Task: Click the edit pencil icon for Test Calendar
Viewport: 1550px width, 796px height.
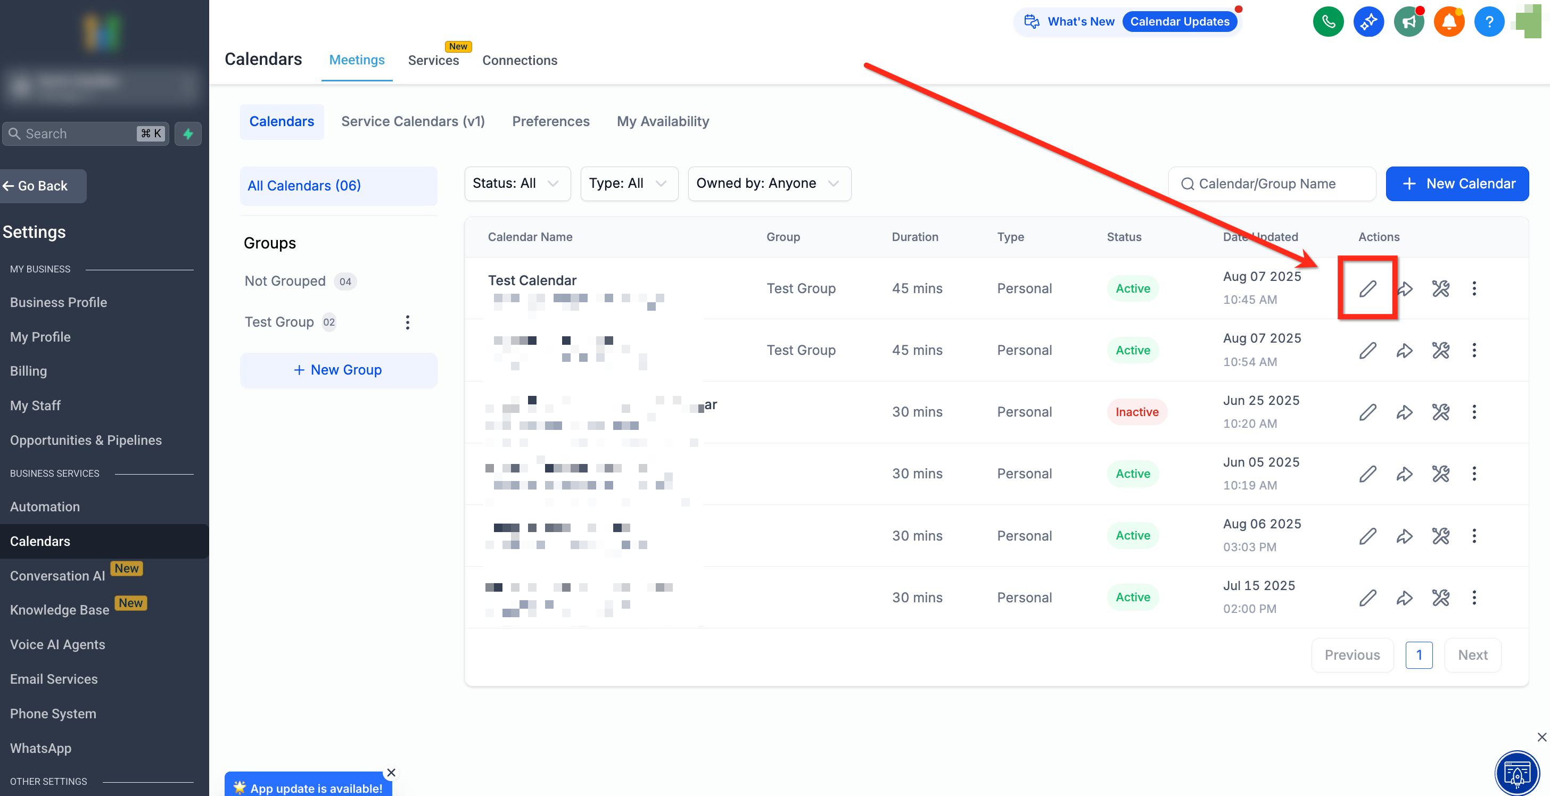Action: pos(1367,289)
